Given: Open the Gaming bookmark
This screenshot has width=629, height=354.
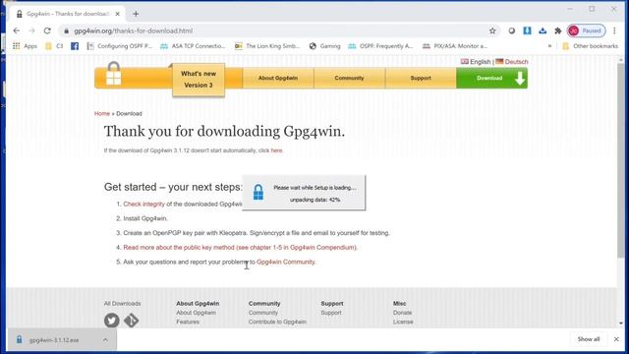Looking at the screenshot, I should tap(325, 46).
